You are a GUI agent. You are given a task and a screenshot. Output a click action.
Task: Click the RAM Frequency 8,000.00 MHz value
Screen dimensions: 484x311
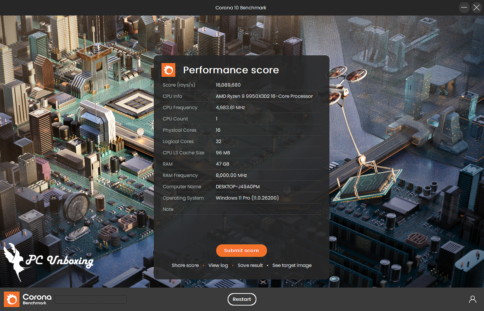pyautogui.click(x=231, y=176)
